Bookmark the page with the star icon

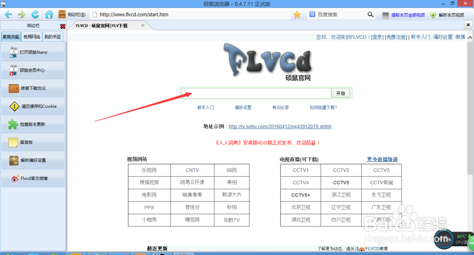[297, 15]
